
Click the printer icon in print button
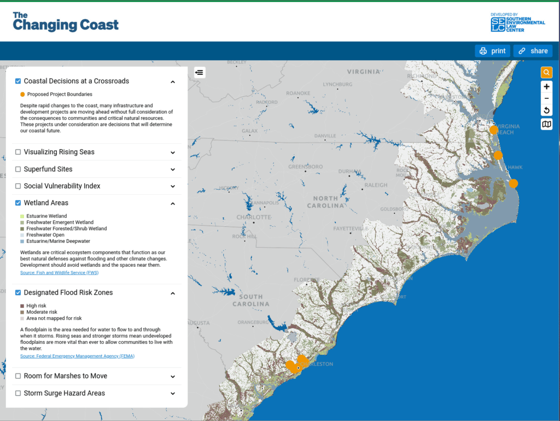click(483, 51)
